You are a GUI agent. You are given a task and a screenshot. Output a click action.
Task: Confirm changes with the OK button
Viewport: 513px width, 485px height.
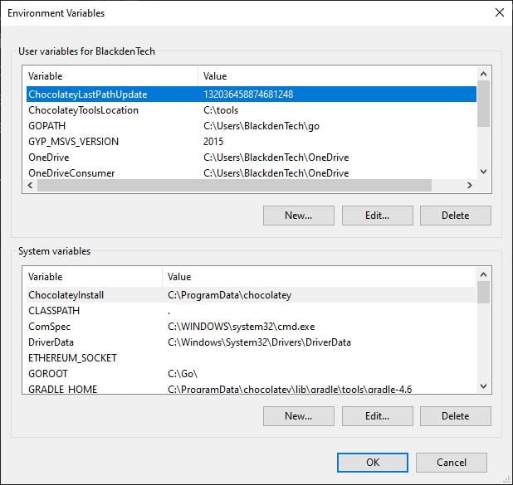[x=373, y=463]
